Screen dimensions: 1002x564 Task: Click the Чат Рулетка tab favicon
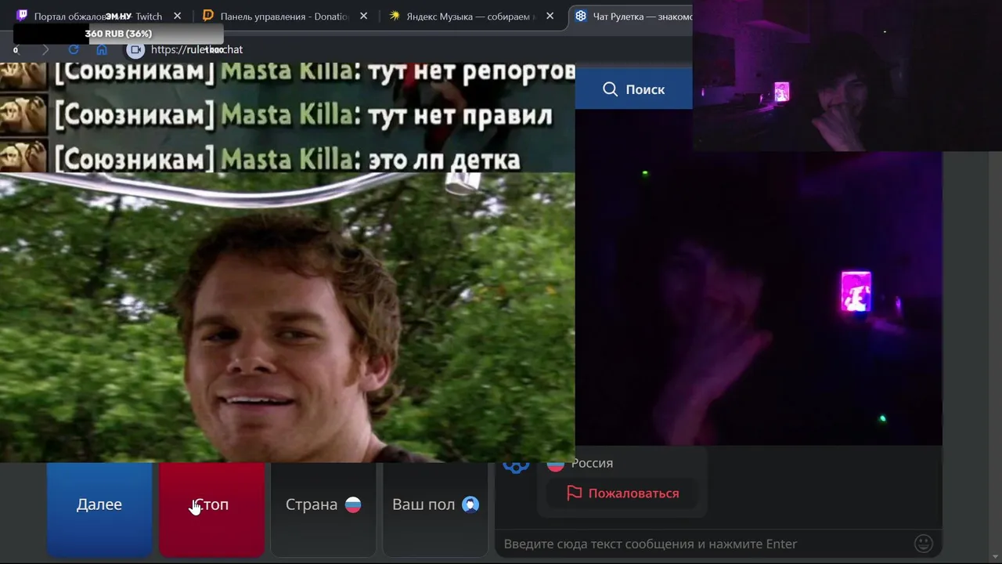coord(581,16)
